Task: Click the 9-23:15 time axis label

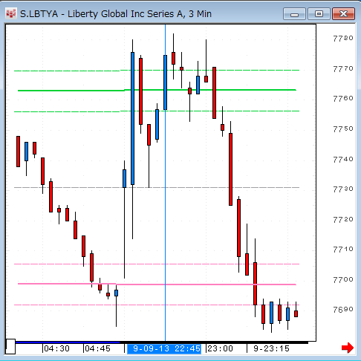Action: click(x=271, y=348)
